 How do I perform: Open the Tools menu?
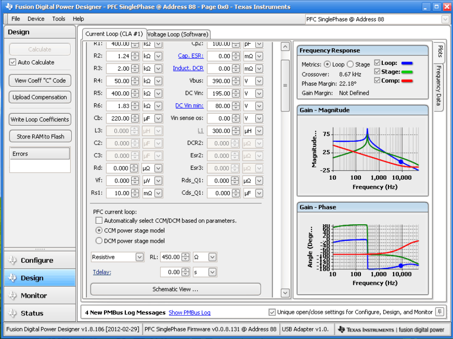59,19
